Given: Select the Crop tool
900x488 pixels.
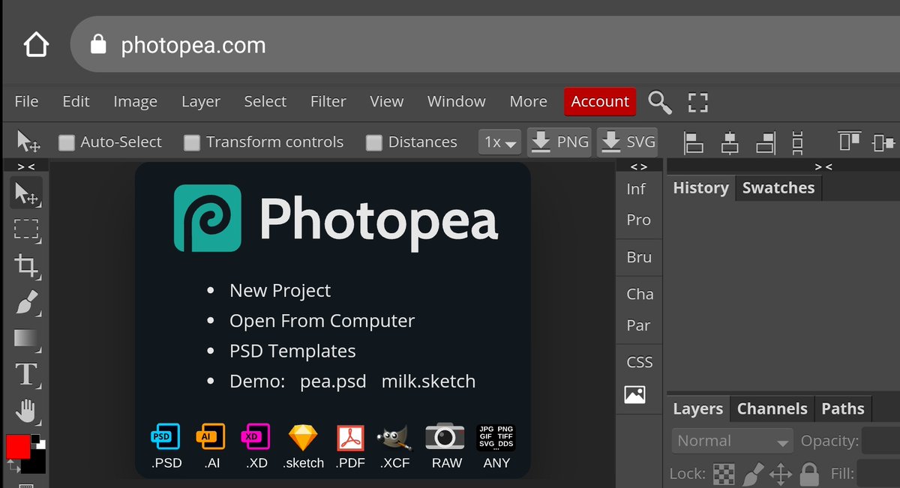Looking at the screenshot, I should click(27, 265).
